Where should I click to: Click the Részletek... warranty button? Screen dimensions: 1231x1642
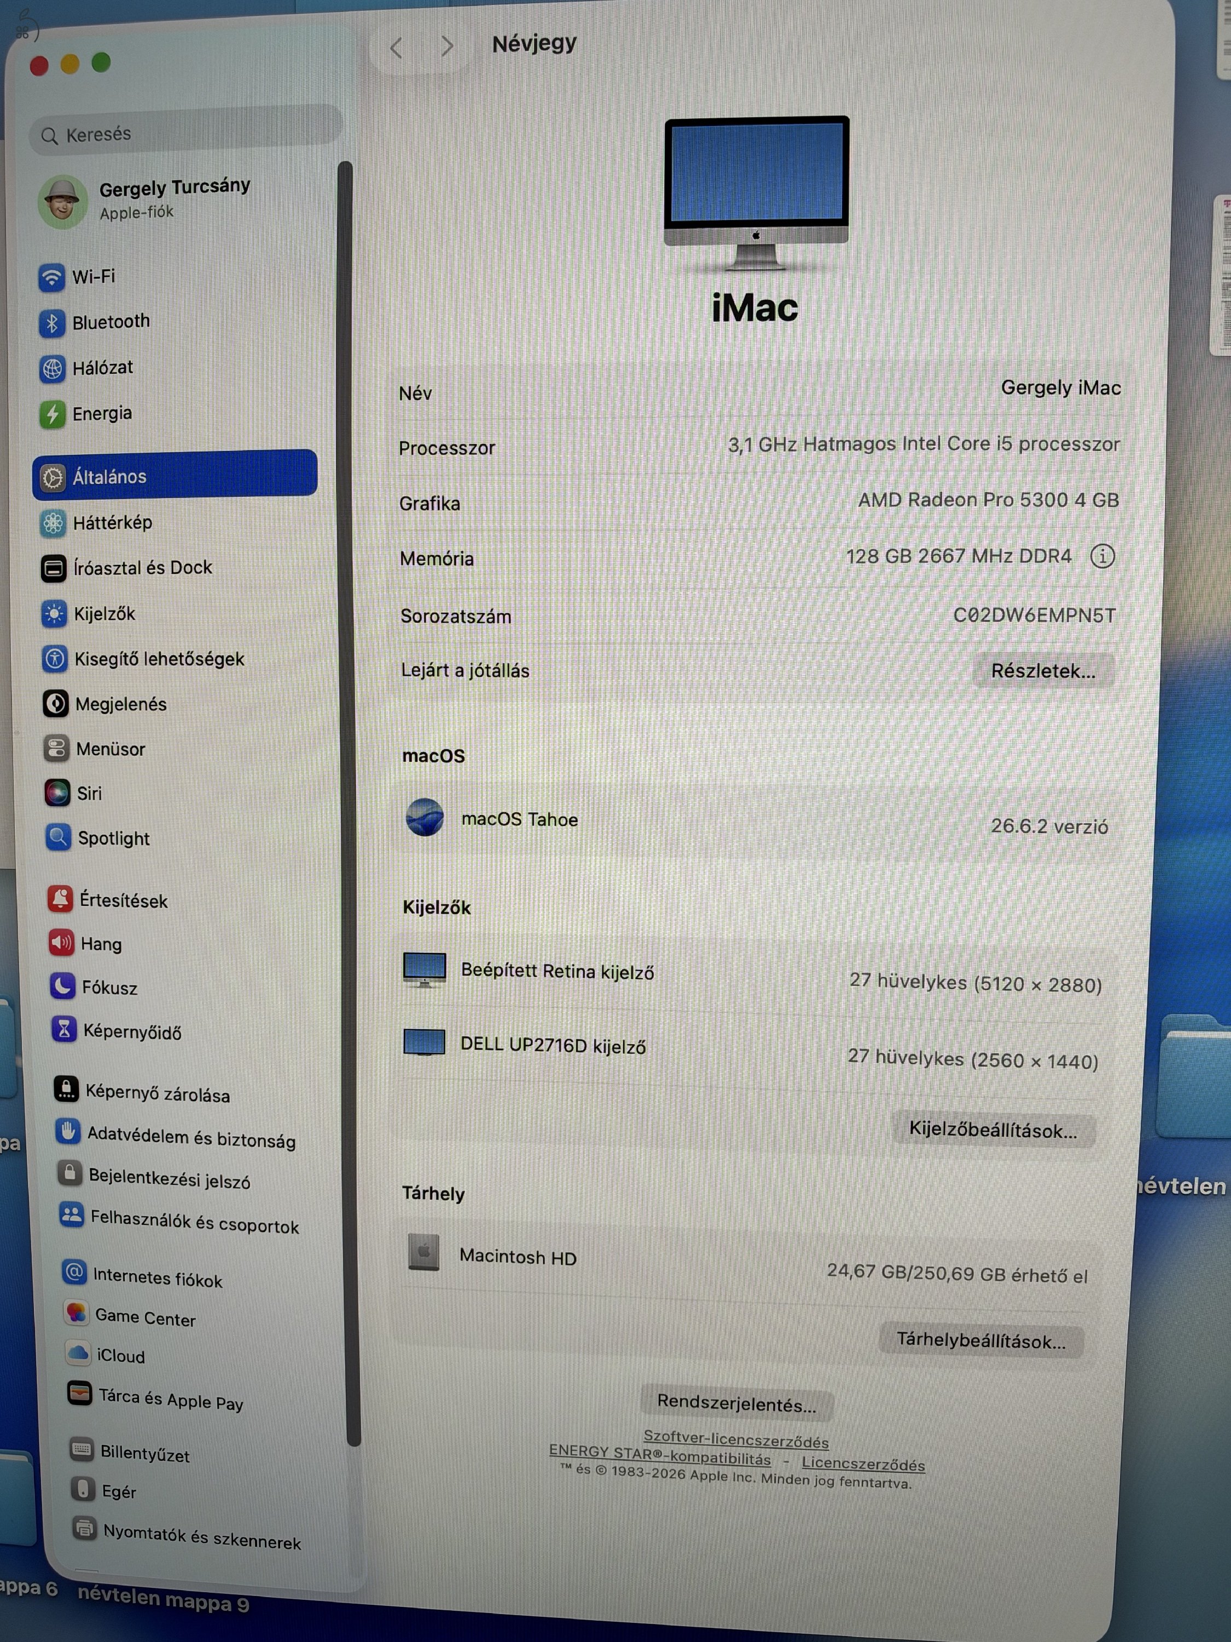[1043, 671]
